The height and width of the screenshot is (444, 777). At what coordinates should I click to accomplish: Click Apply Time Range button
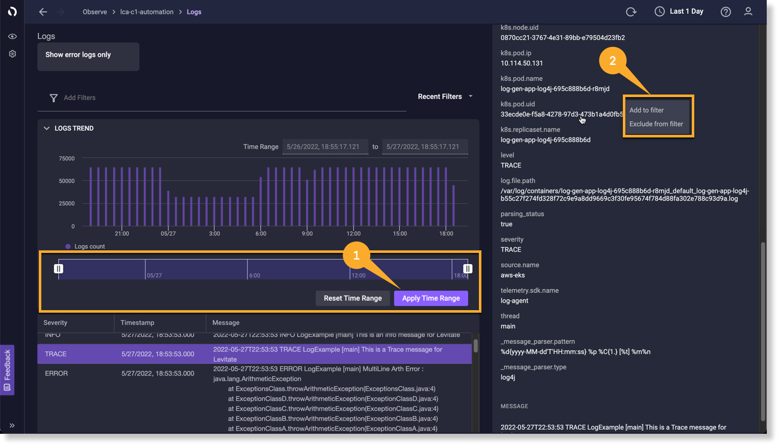click(x=431, y=298)
